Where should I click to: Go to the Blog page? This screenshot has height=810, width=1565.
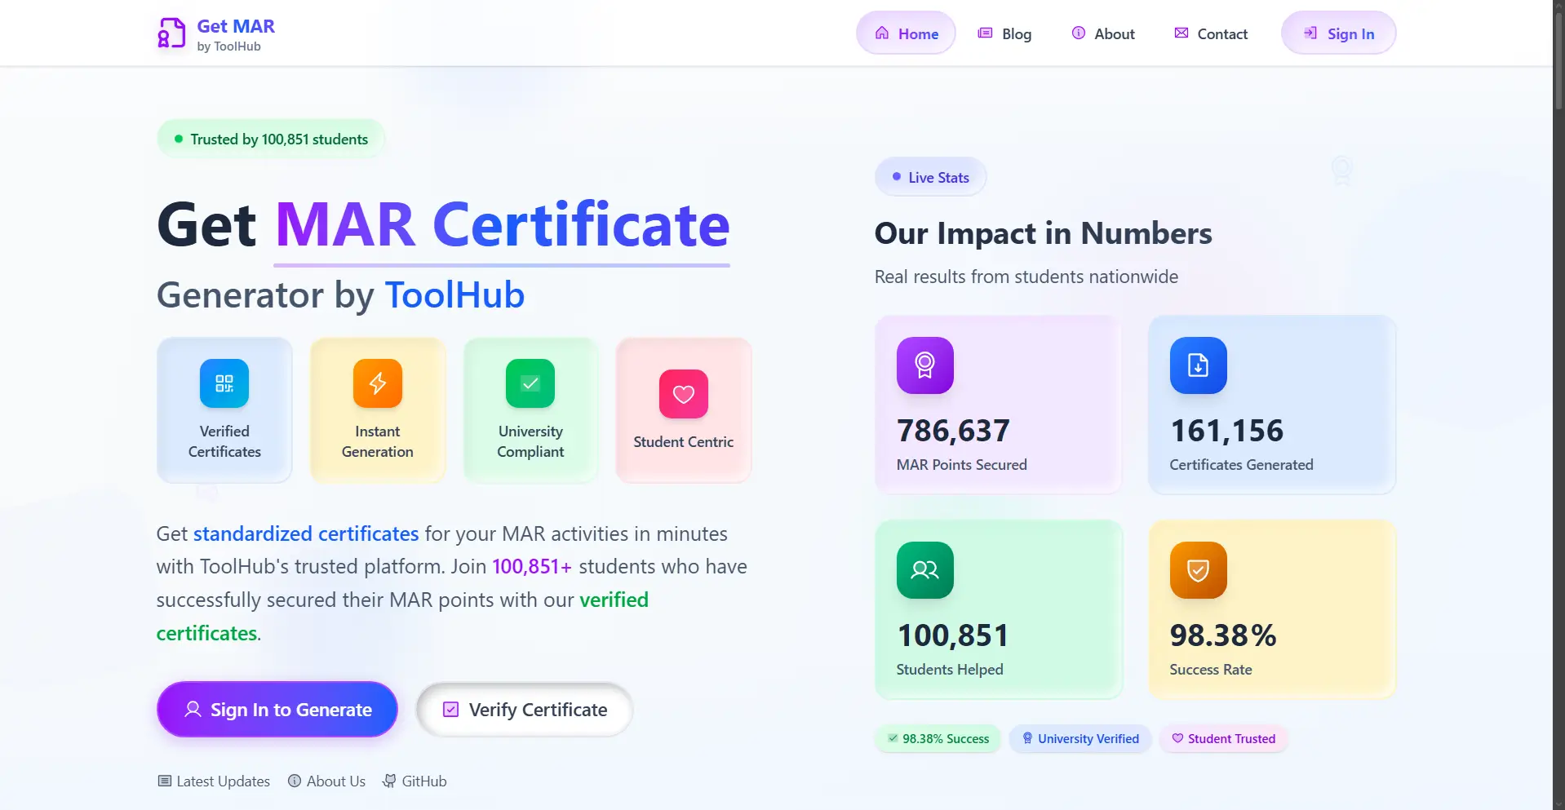point(1004,33)
